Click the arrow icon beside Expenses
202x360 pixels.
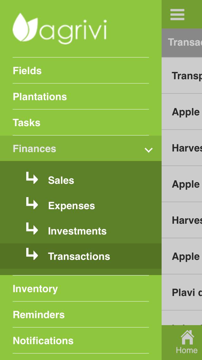tap(32, 204)
